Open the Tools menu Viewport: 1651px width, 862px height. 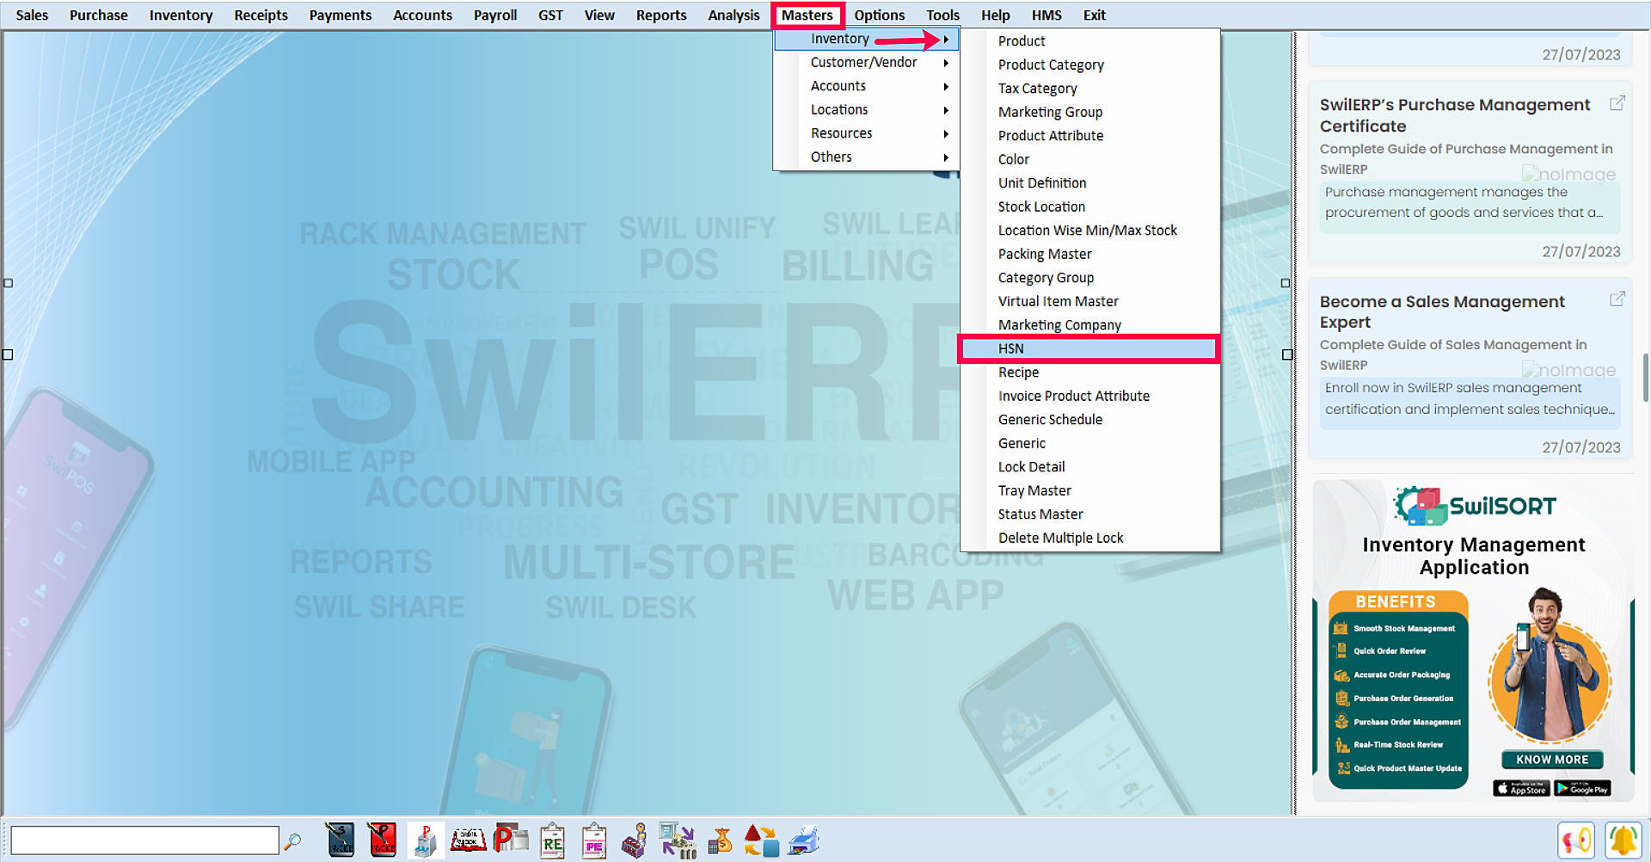[x=942, y=15]
